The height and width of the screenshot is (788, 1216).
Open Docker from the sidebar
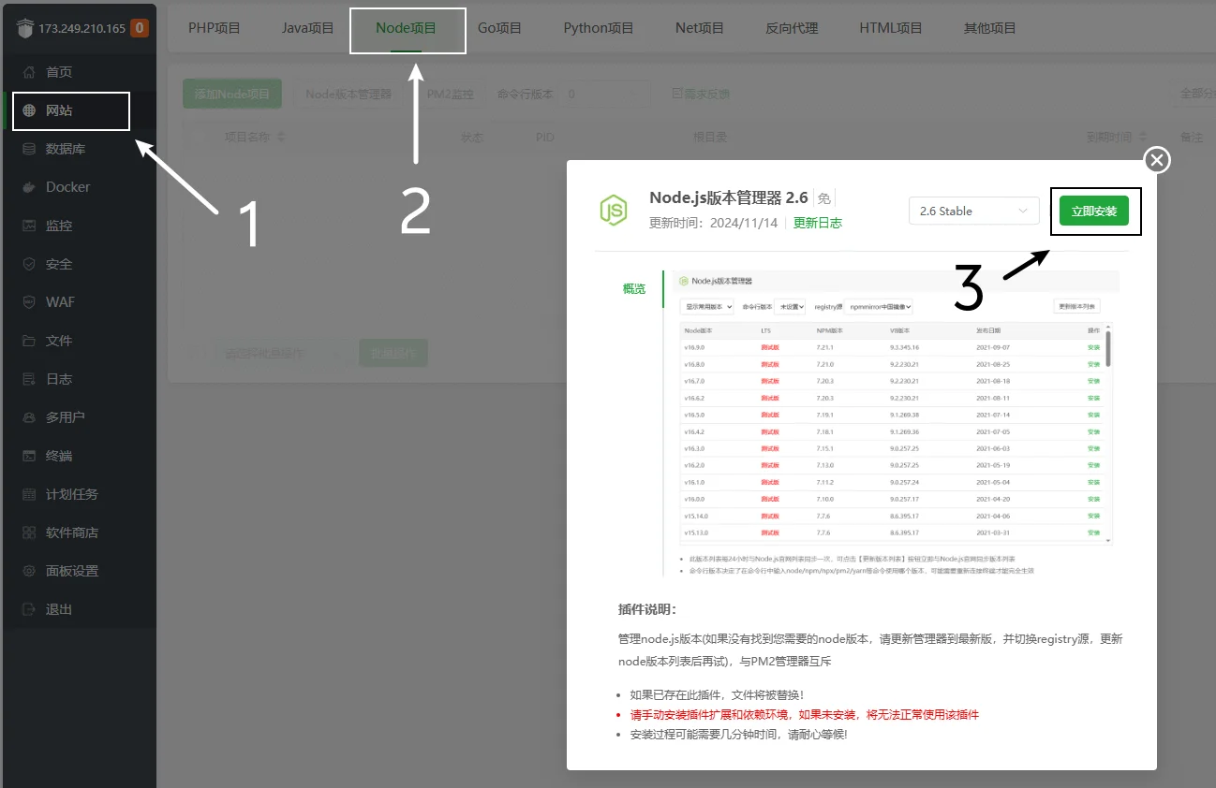pos(29,187)
